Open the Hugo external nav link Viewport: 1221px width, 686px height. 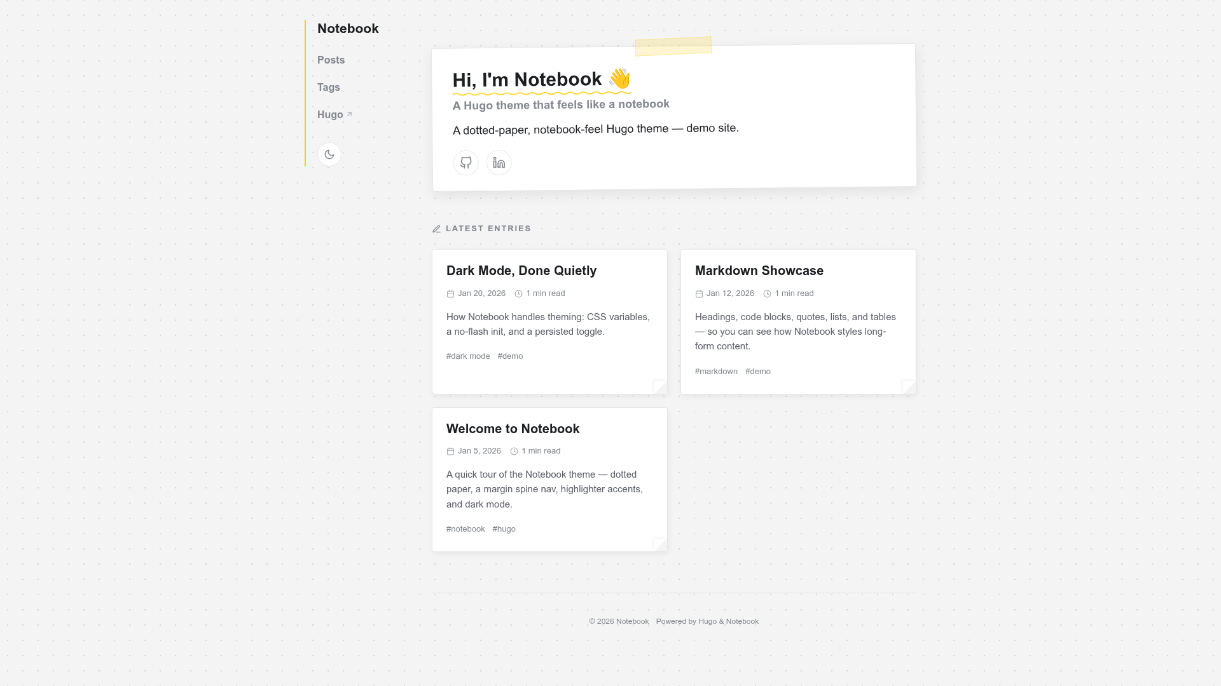[x=335, y=114]
